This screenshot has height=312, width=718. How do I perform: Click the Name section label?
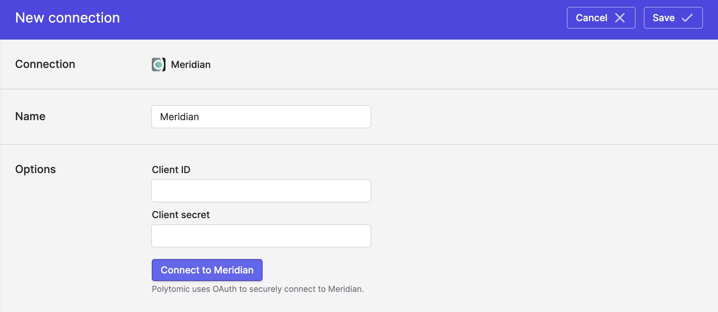[30, 116]
